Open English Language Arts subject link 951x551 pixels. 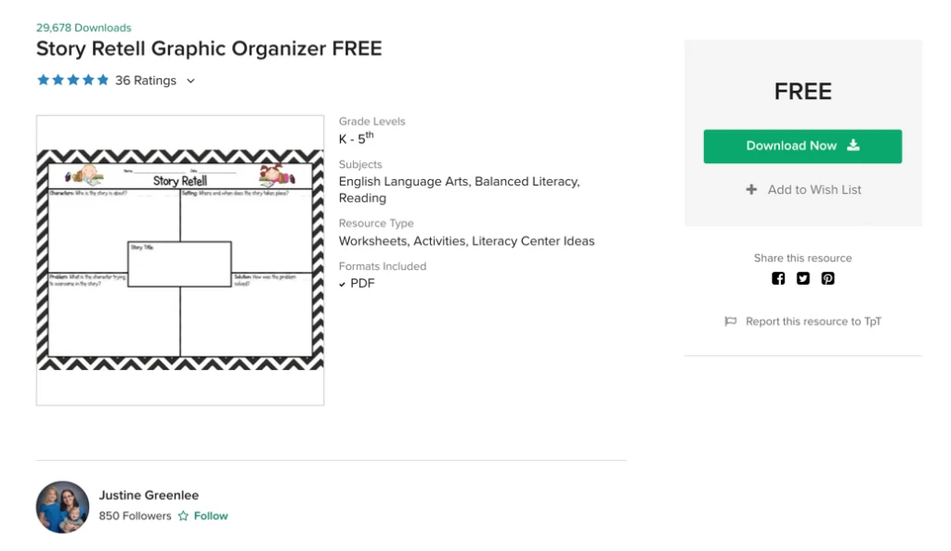[x=403, y=182]
